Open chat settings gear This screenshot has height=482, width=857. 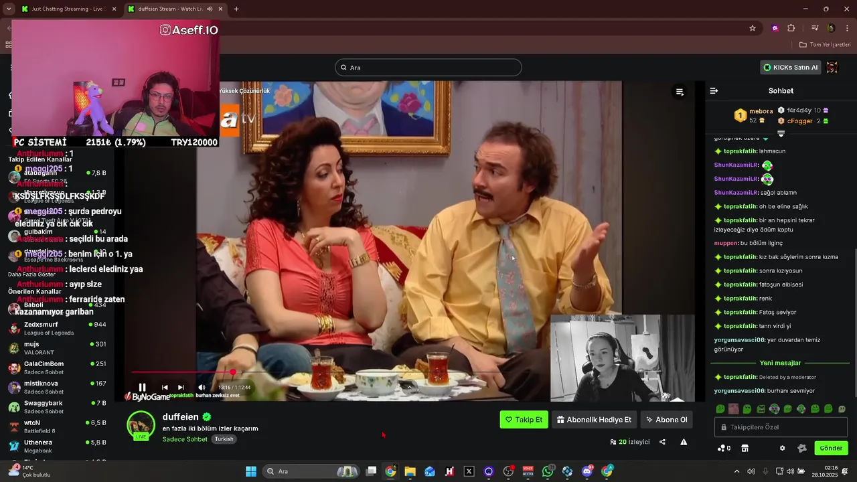point(782,448)
